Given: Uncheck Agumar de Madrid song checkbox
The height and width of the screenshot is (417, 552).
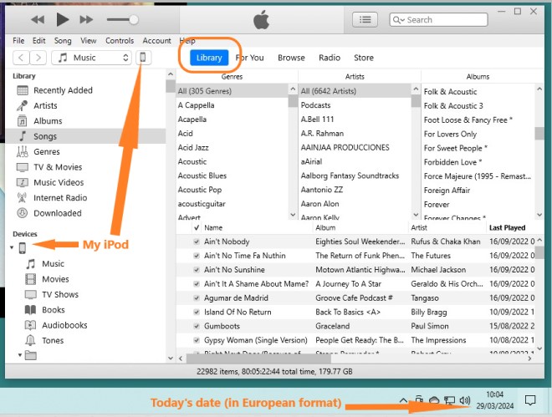Looking at the screenshot, I should [197, 297].
